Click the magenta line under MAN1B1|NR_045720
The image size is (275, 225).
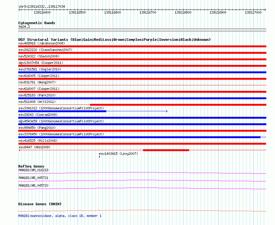pyautogui.click(x=142, y=188)
